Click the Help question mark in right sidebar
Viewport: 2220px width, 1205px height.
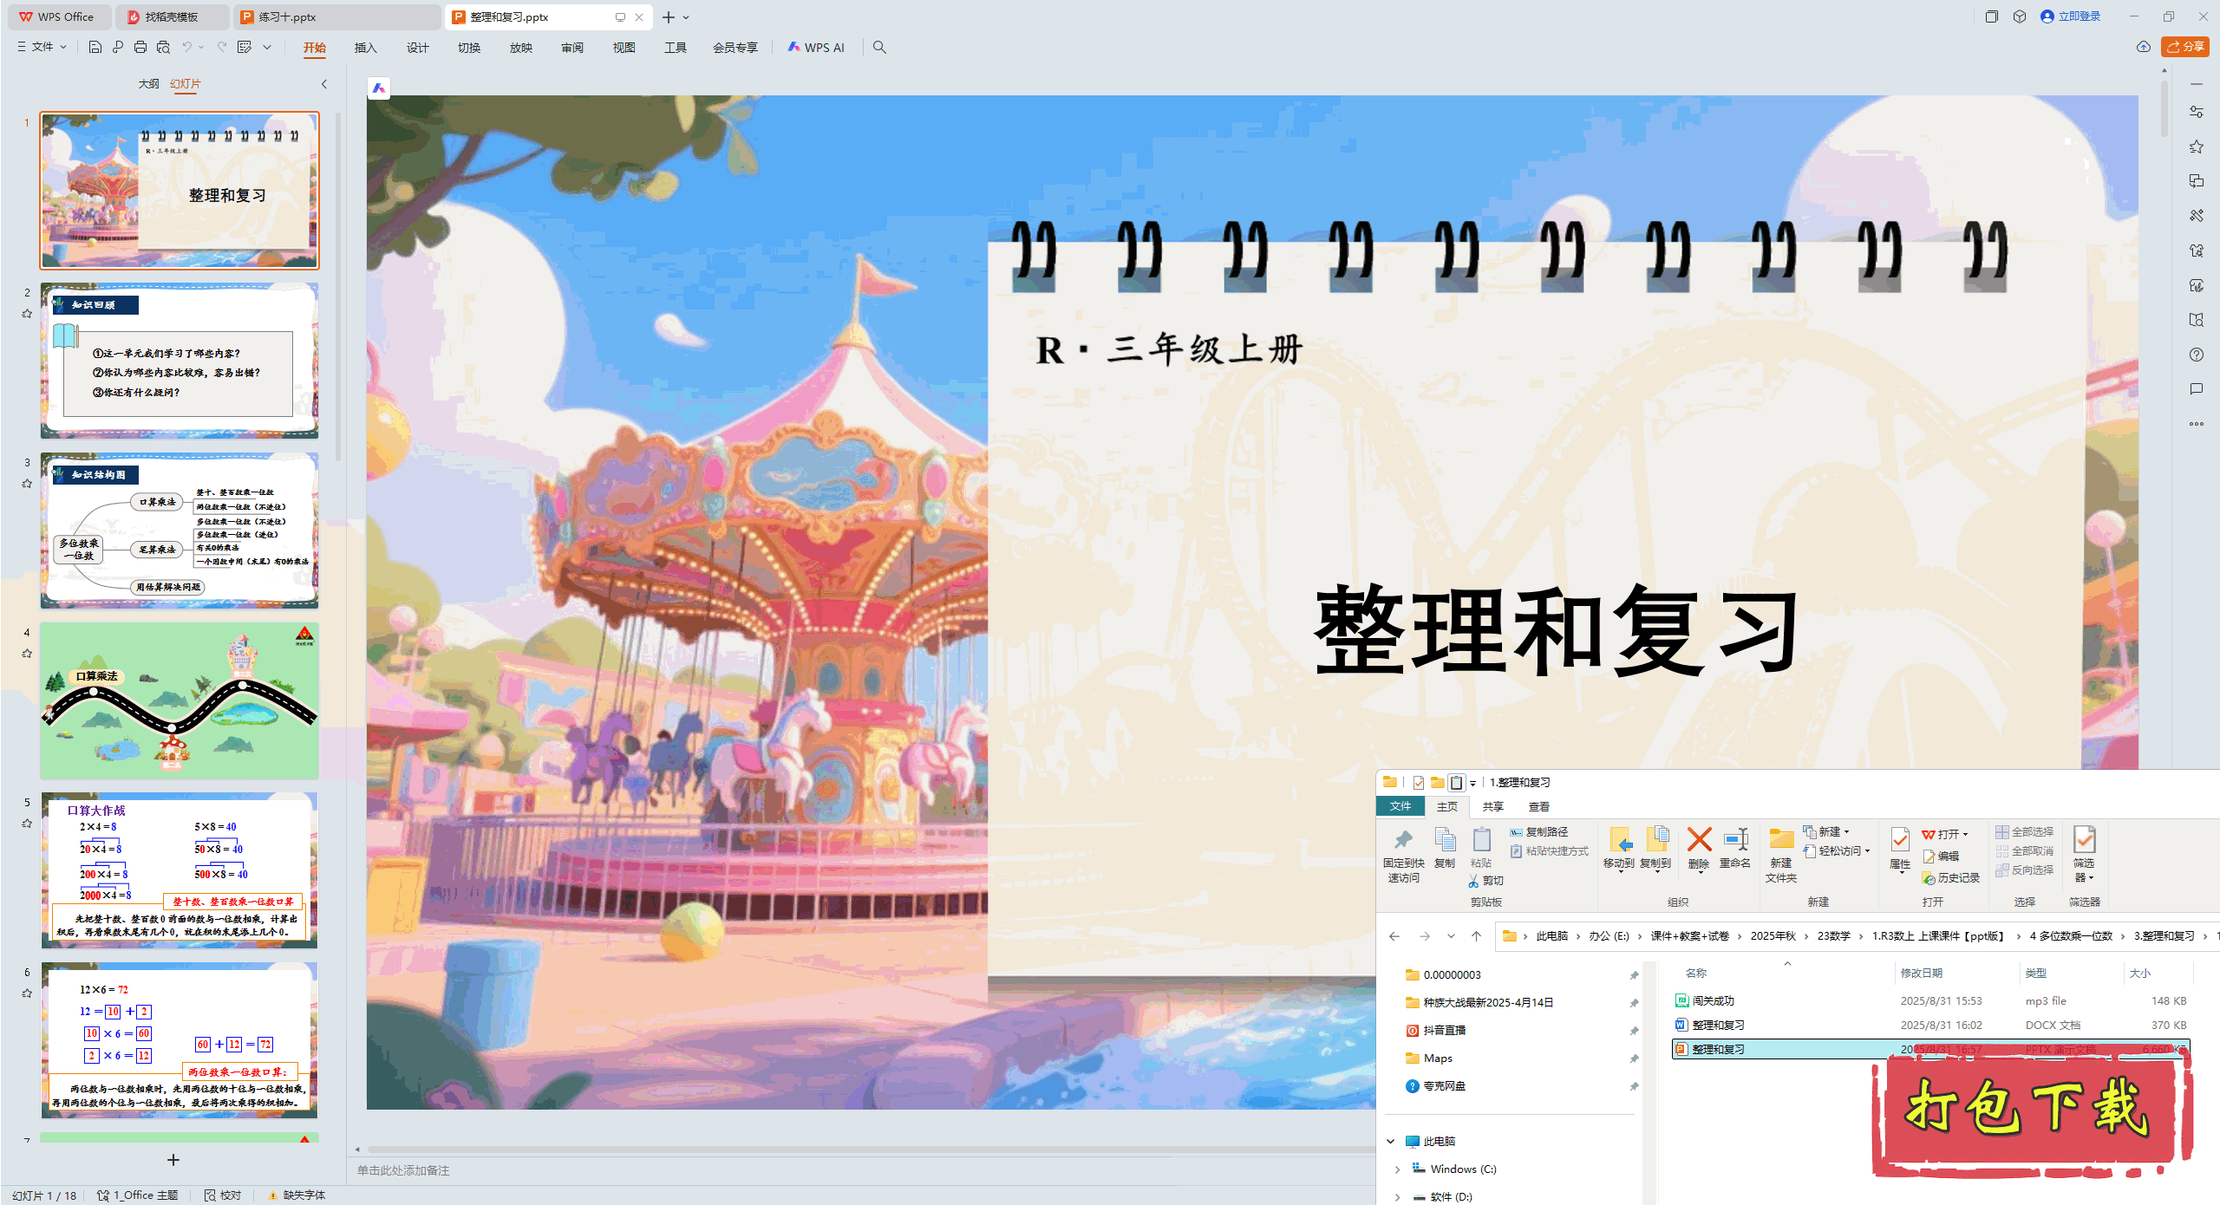click(2196, 355)
